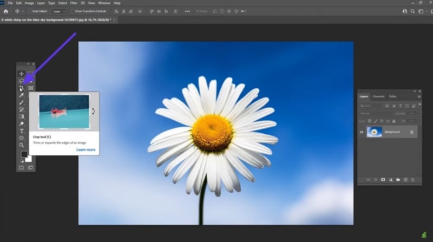The width and height of the screenshot is (433, 242).
Task: Filter layers by pixel layers icon
Action: pyautogui.click(x=387, y=106)
